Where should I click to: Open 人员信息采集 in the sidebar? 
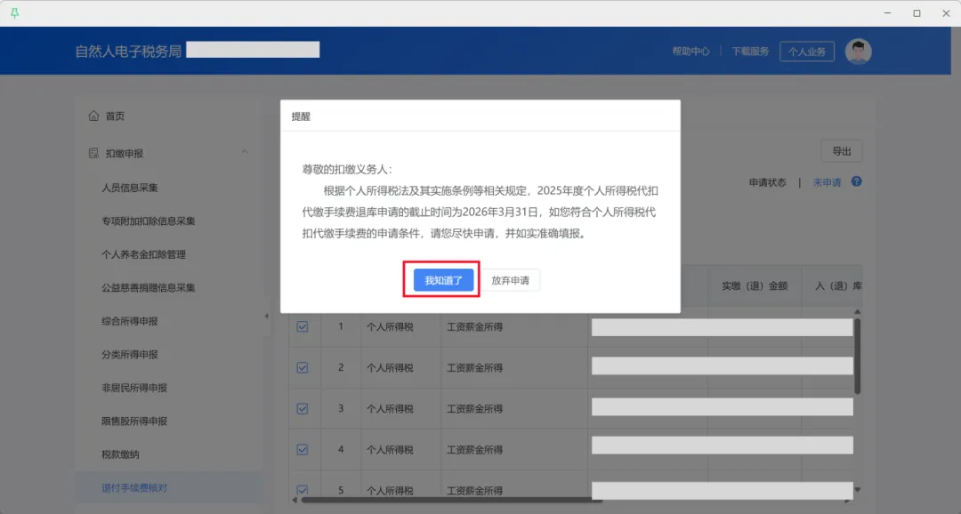[x=130, y=188]
